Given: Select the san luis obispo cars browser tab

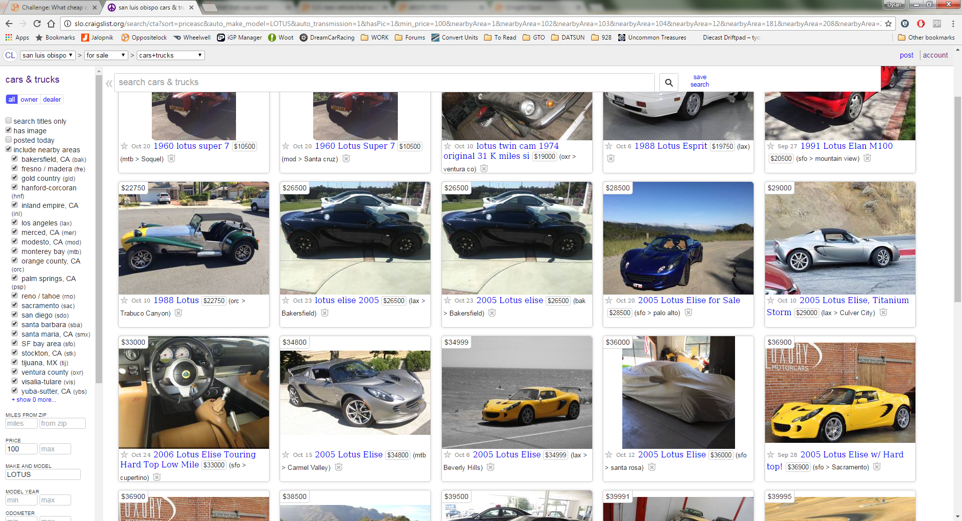Looking at the screenshot, I should (x=150, y=8).
